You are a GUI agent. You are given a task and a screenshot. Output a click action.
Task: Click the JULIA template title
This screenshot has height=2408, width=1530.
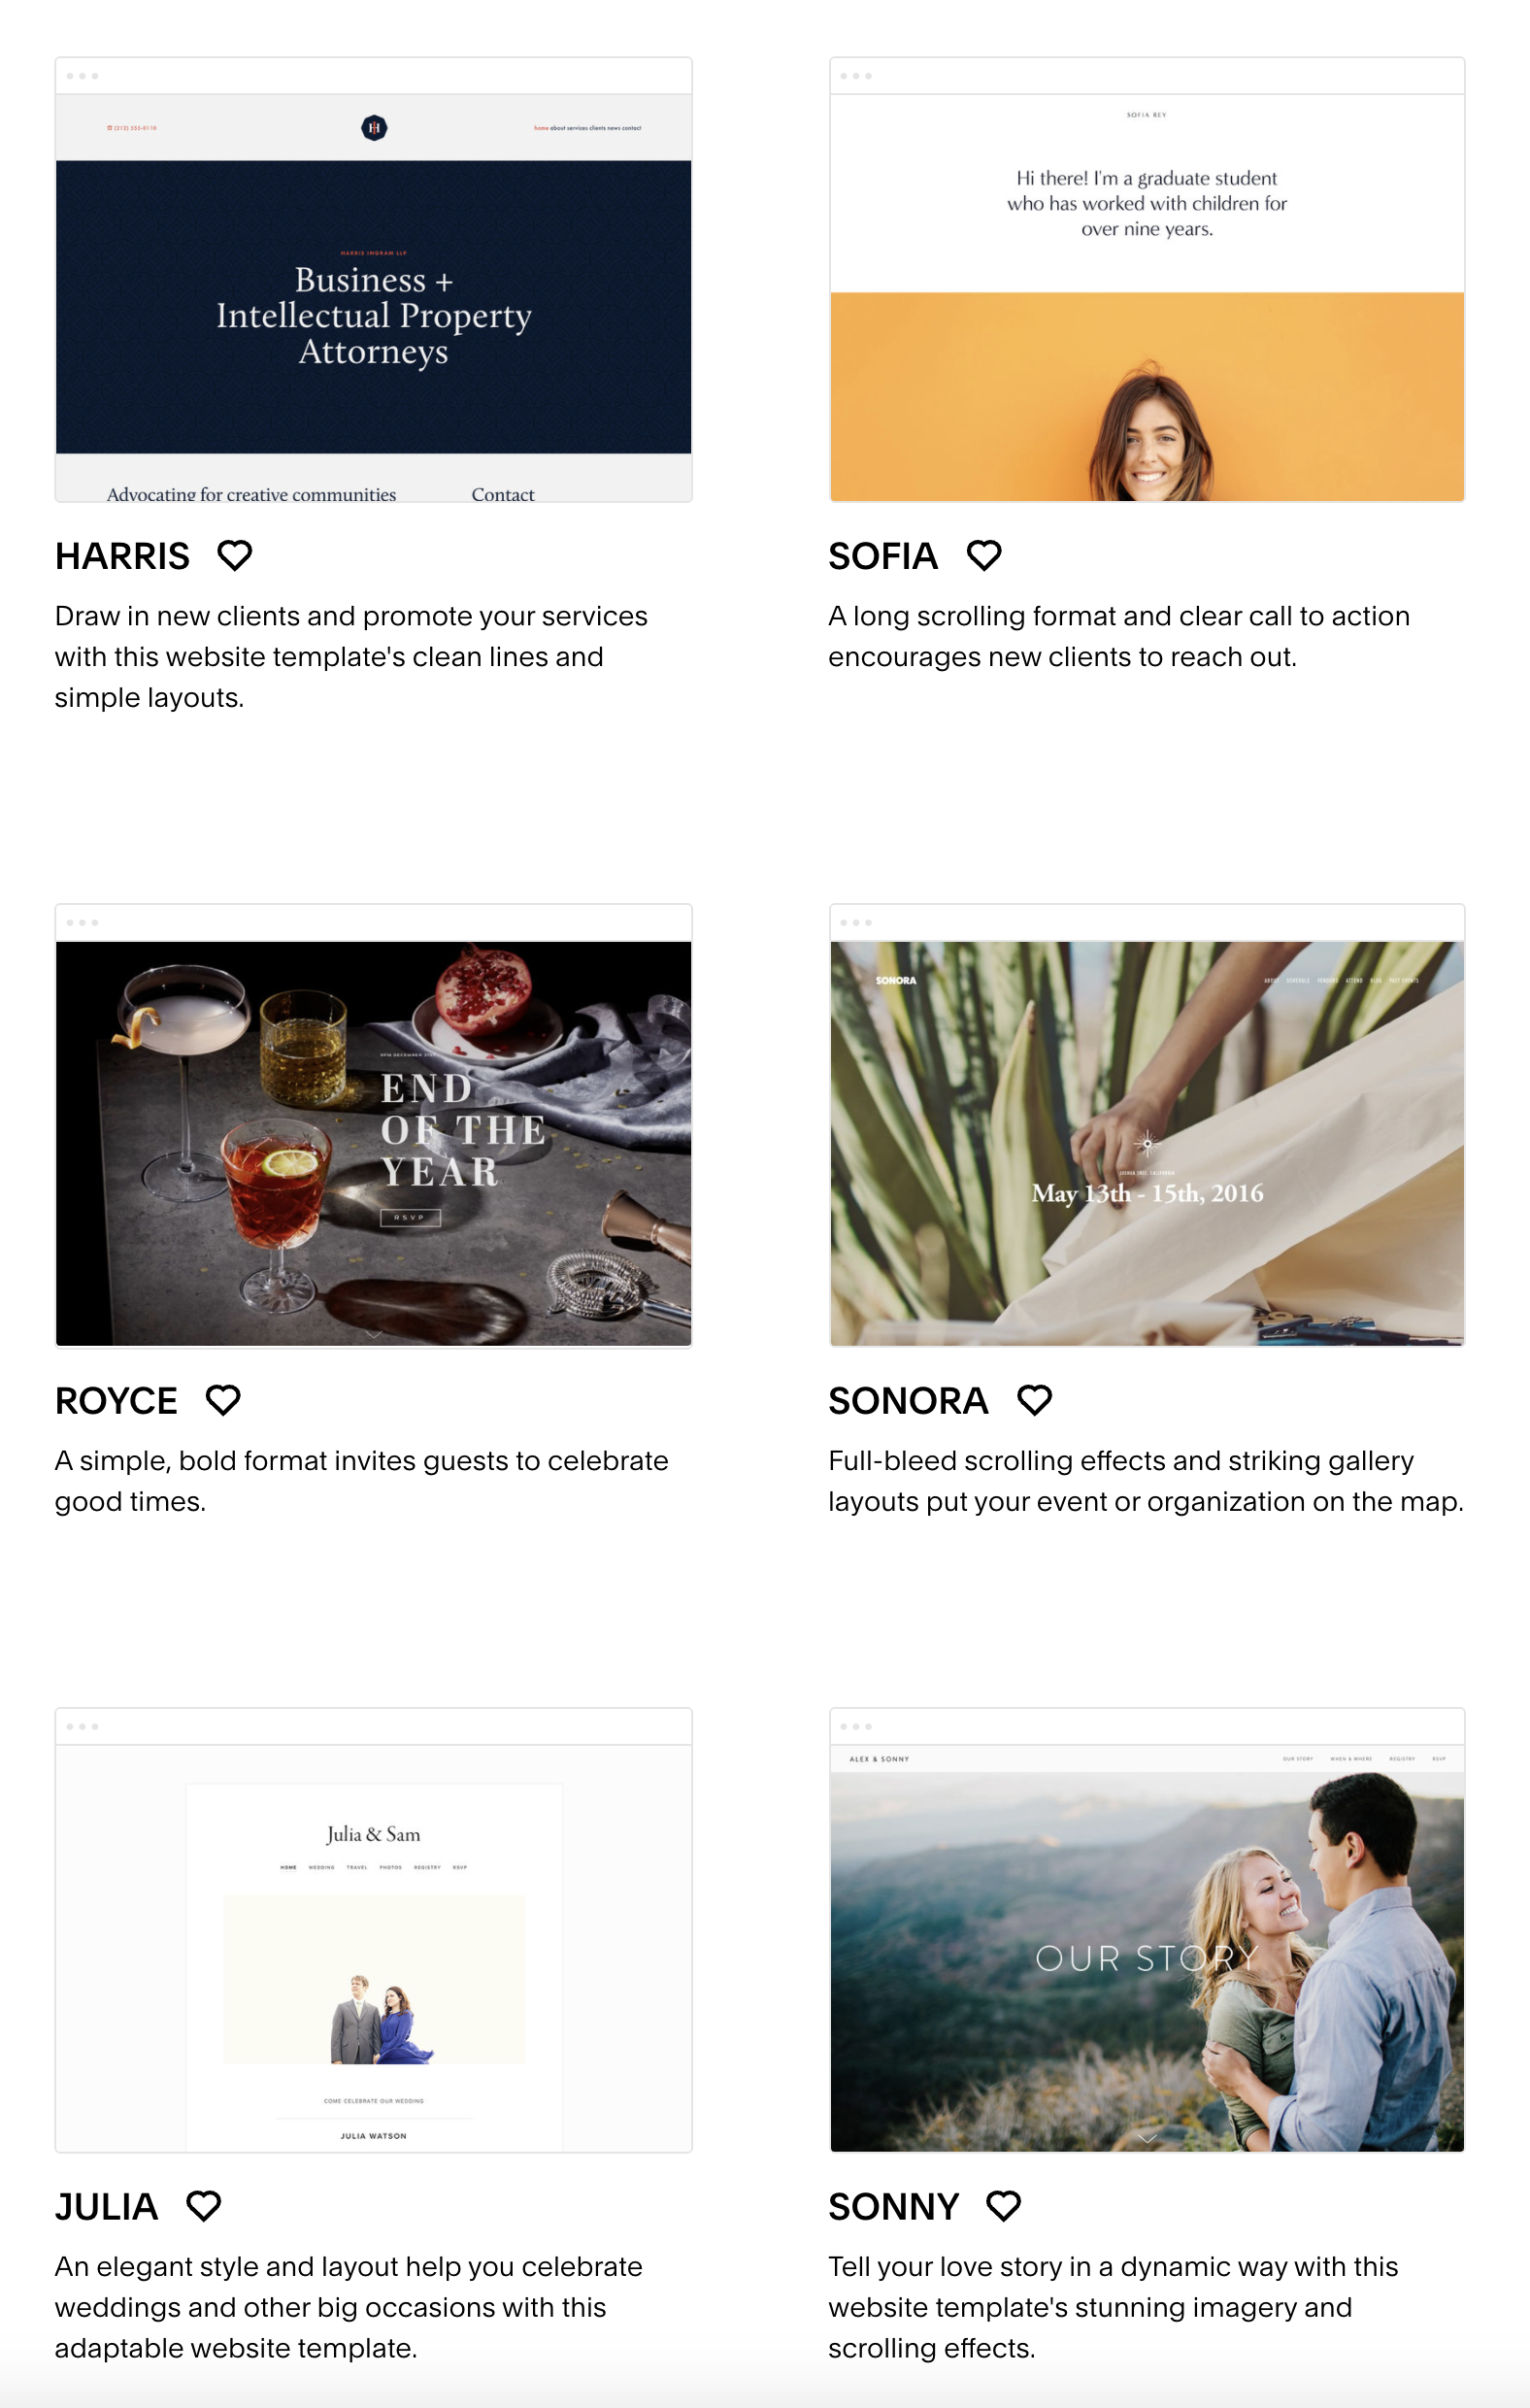click(107, 2207)
